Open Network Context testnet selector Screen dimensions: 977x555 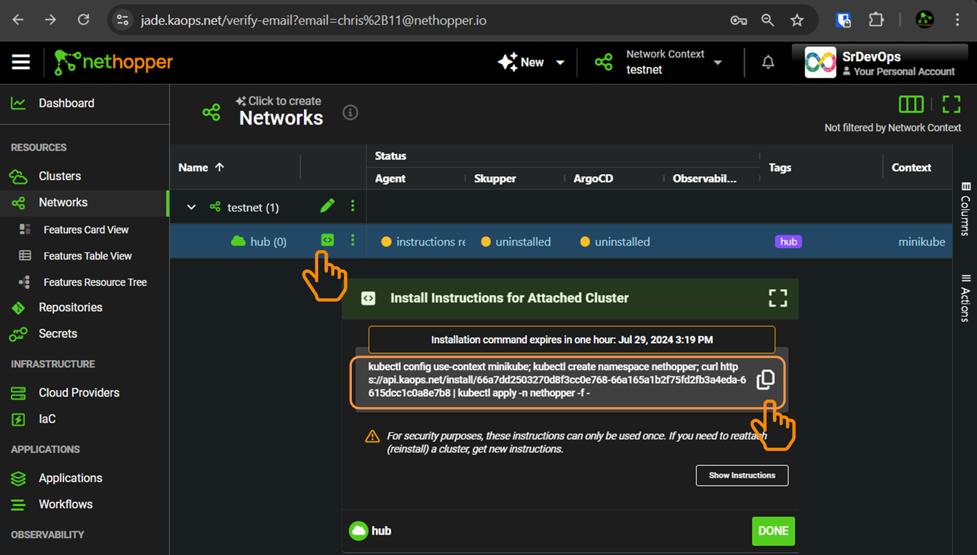point(660,62)
